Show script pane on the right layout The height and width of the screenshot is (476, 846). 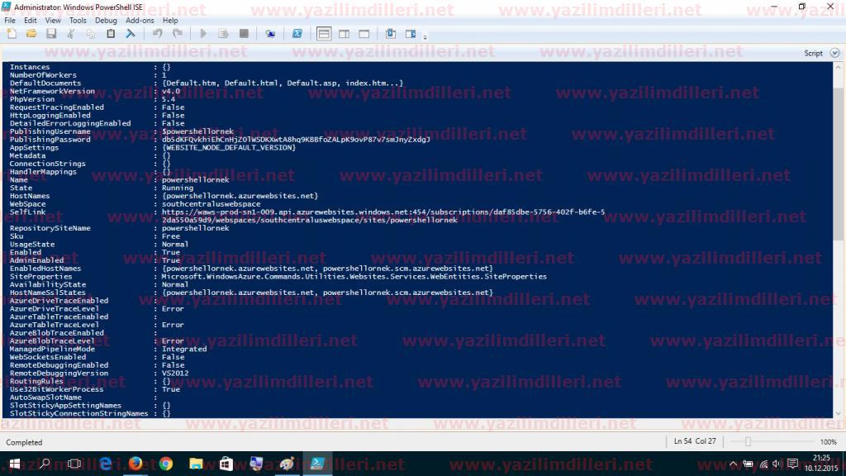[x=344, y=34]
